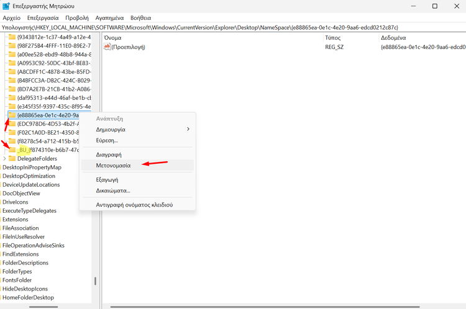Select the DelegateFolders folder icon
The width and height of the screenshot is (466, 309).
coord(12,159)
